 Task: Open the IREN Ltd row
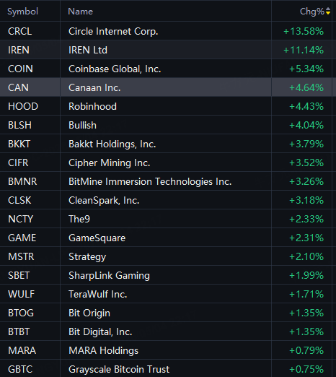click(166, 50)
